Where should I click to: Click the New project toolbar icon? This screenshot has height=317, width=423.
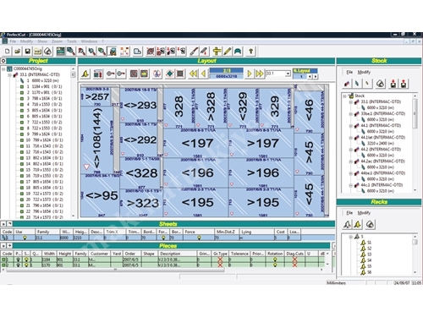8,52
